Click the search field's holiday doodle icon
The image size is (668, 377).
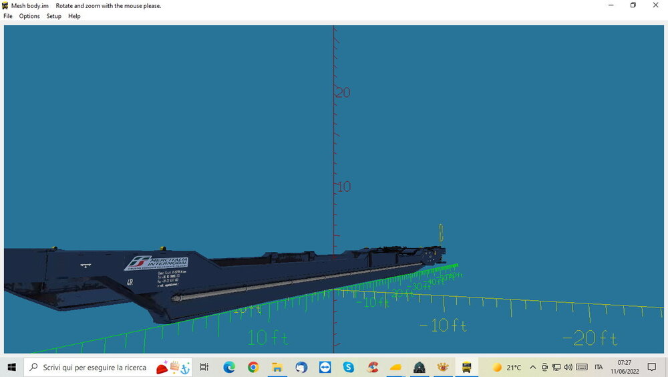(174, 367)
